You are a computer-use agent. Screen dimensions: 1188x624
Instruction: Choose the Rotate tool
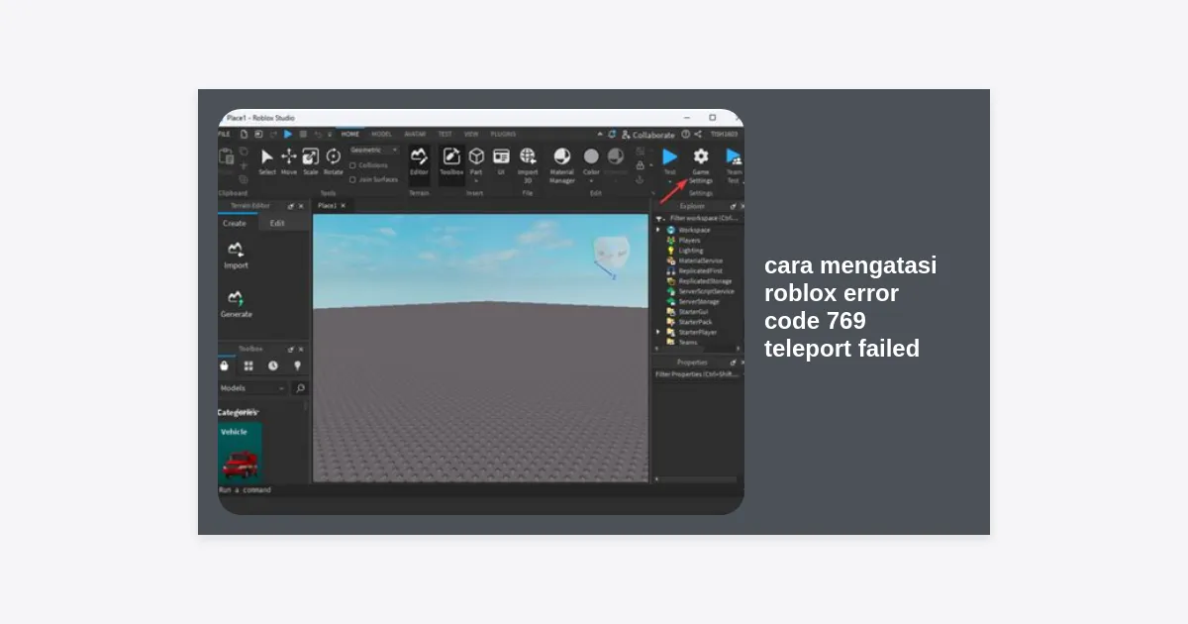[x=334, y=156]
